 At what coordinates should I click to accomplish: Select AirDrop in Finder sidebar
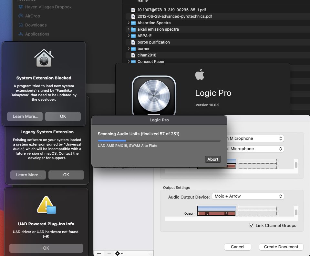point(32,16)
